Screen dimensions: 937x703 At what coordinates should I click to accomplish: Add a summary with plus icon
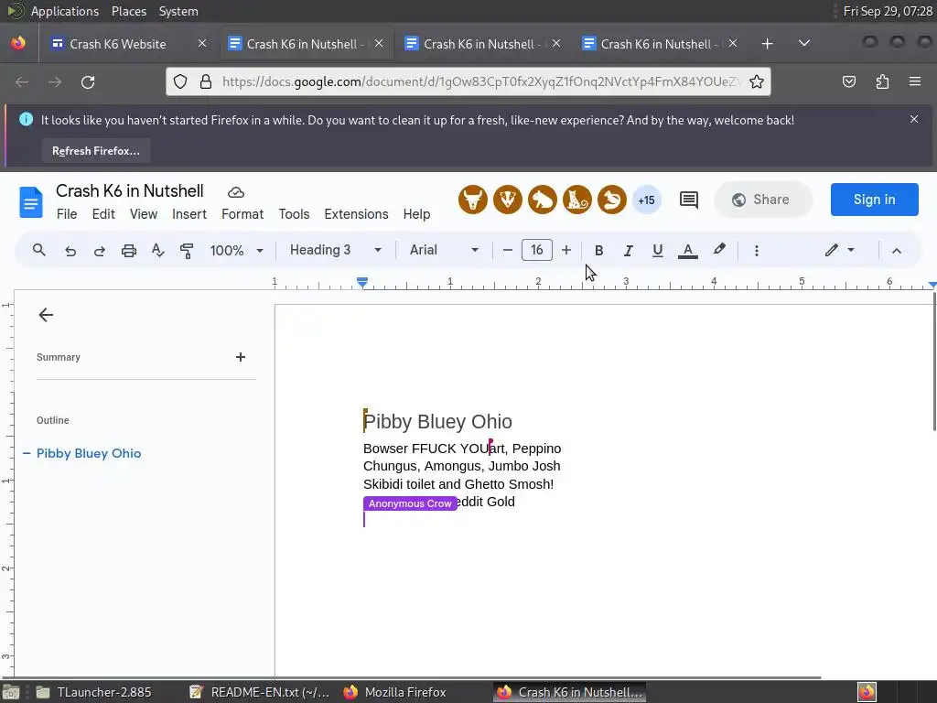[241, 357]
